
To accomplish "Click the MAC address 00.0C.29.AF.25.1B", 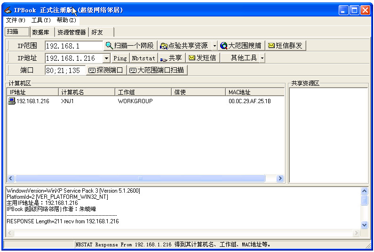I will click(x=250, y=101).
